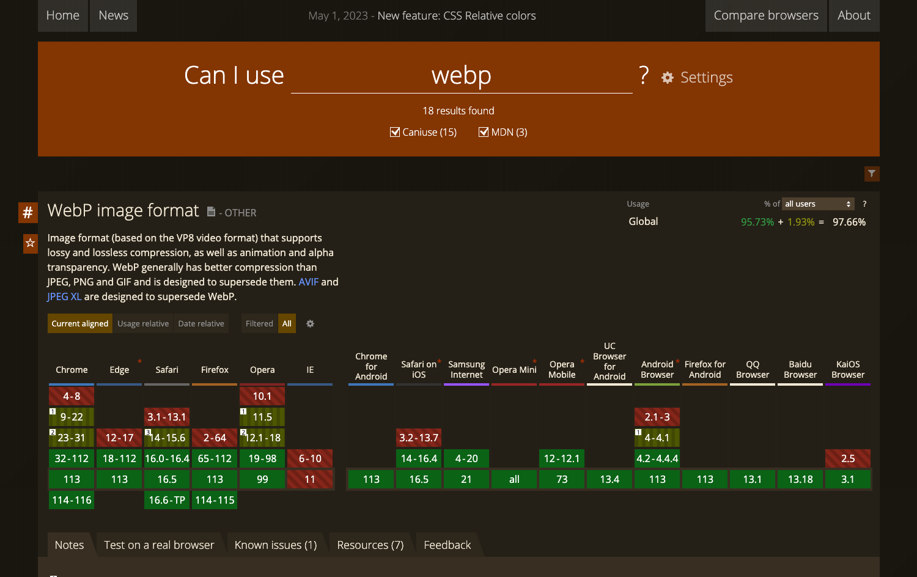Expand the Resources (7) section
Viewport: 917px width, 577px height.
click(x=370, y=545)
